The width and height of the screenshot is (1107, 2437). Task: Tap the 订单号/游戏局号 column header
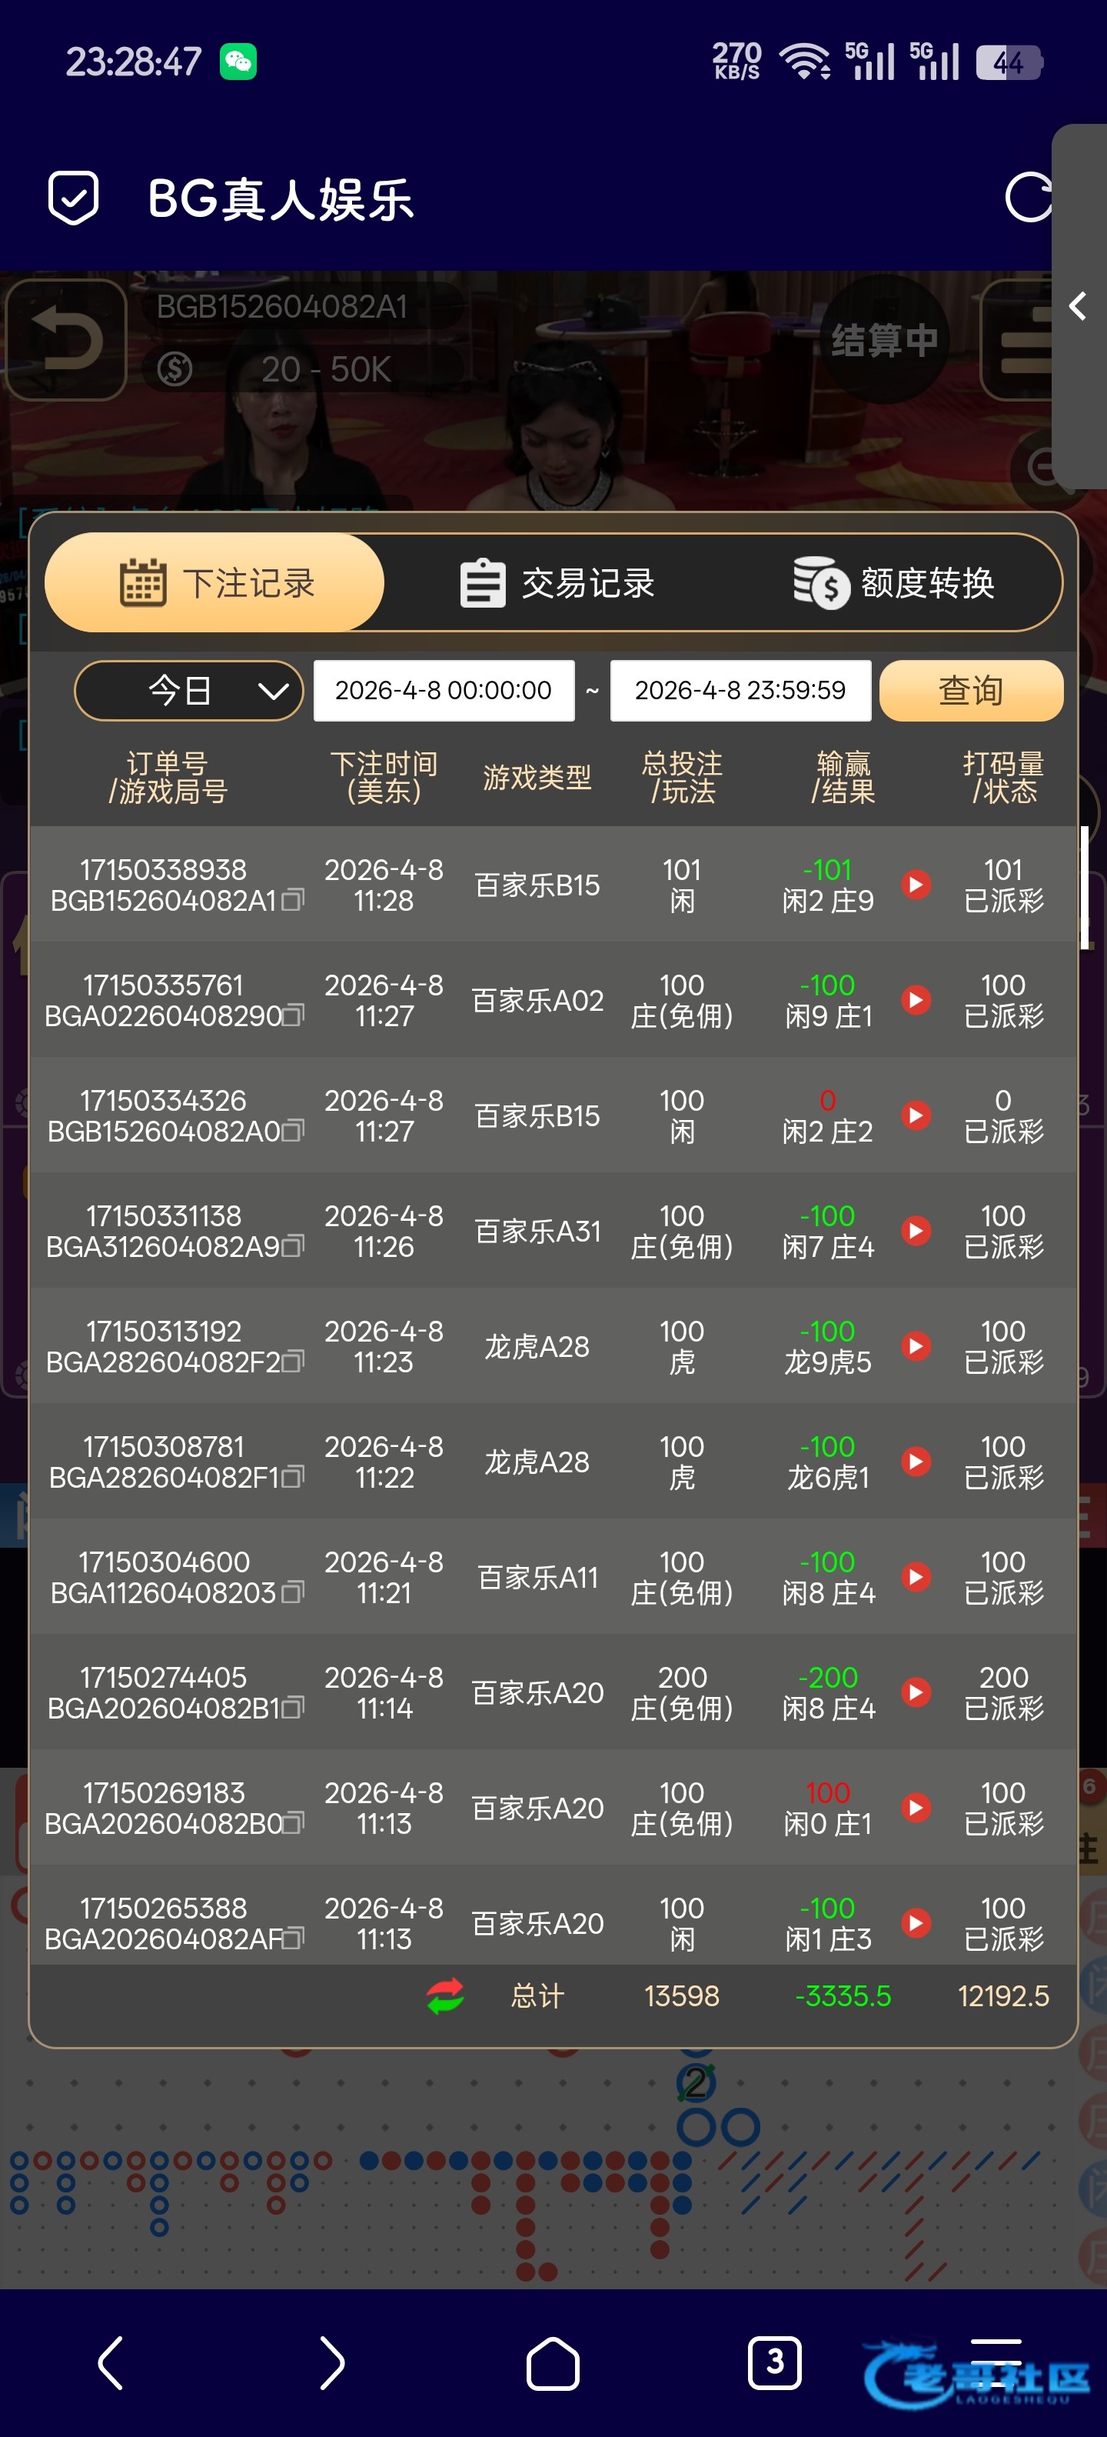click(x=168, y=778)
